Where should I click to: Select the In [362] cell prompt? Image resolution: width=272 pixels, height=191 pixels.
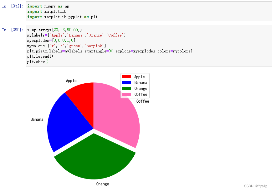(x=13, y=6)
